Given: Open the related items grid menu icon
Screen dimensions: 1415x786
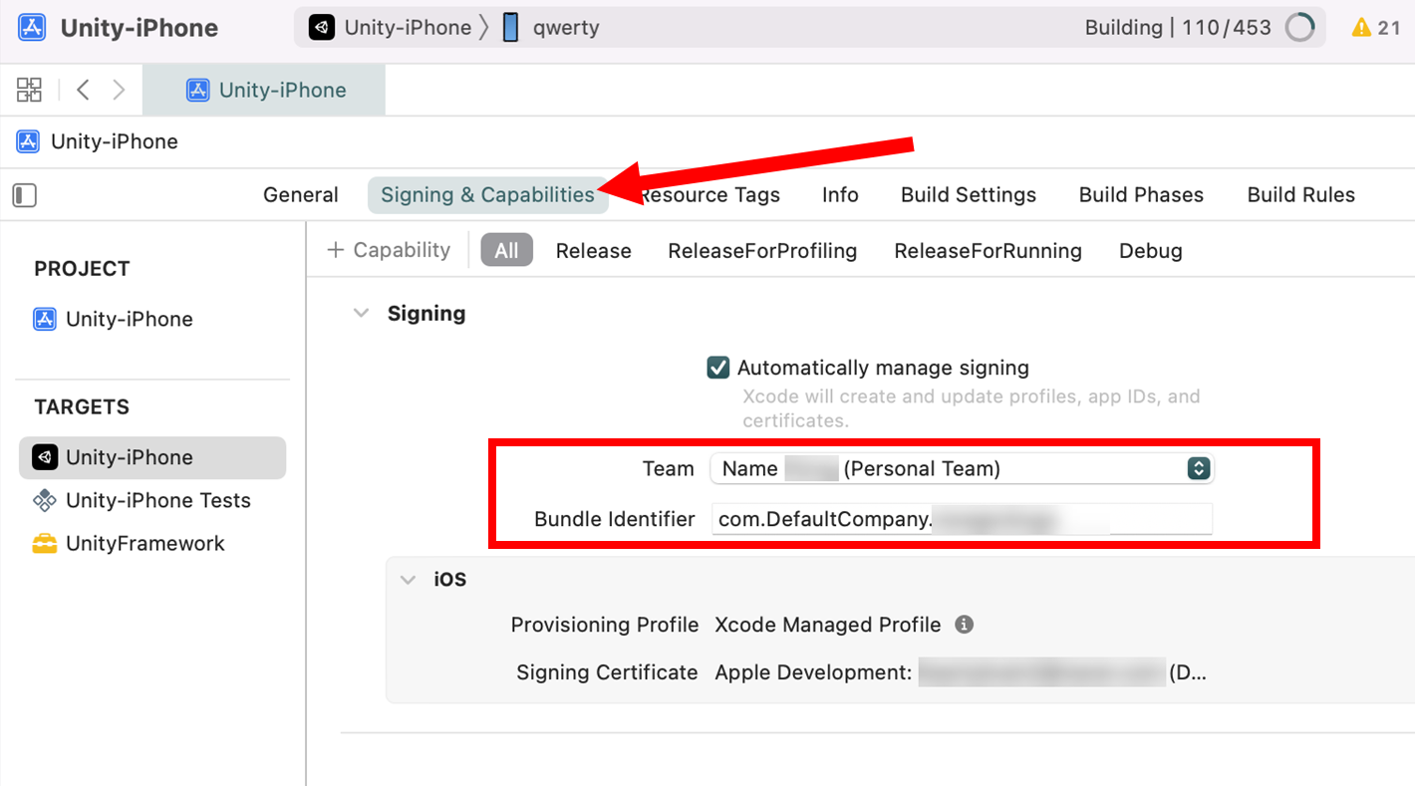Looking at the screenshot, I should tap(29, 90).
